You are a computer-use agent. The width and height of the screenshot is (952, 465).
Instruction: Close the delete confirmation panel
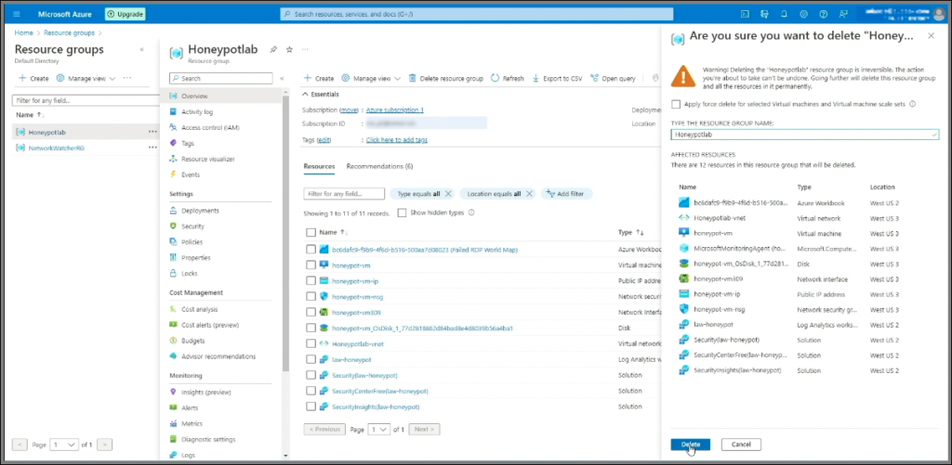931,36
